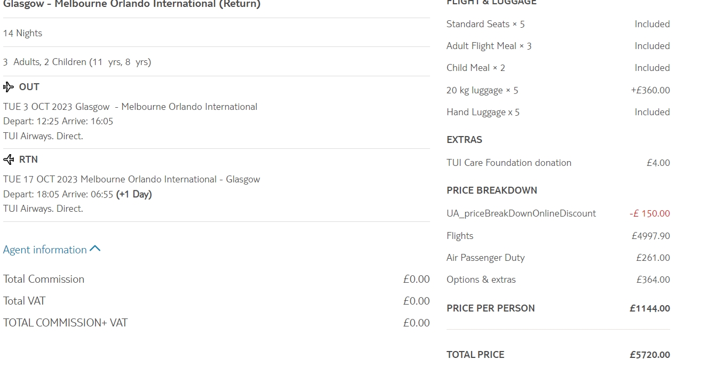
Task: Click the Air Passenger Duty label
Action: tap(486, 258)
